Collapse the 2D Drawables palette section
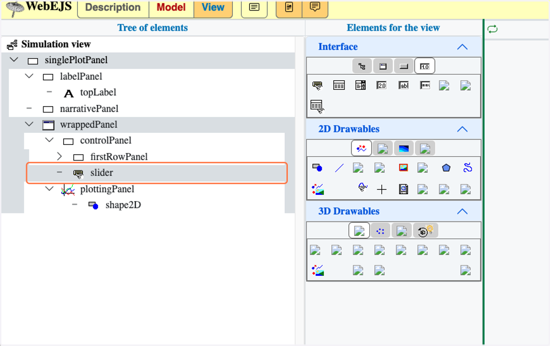This screenshot has height=346, width=550. (462, 129)
